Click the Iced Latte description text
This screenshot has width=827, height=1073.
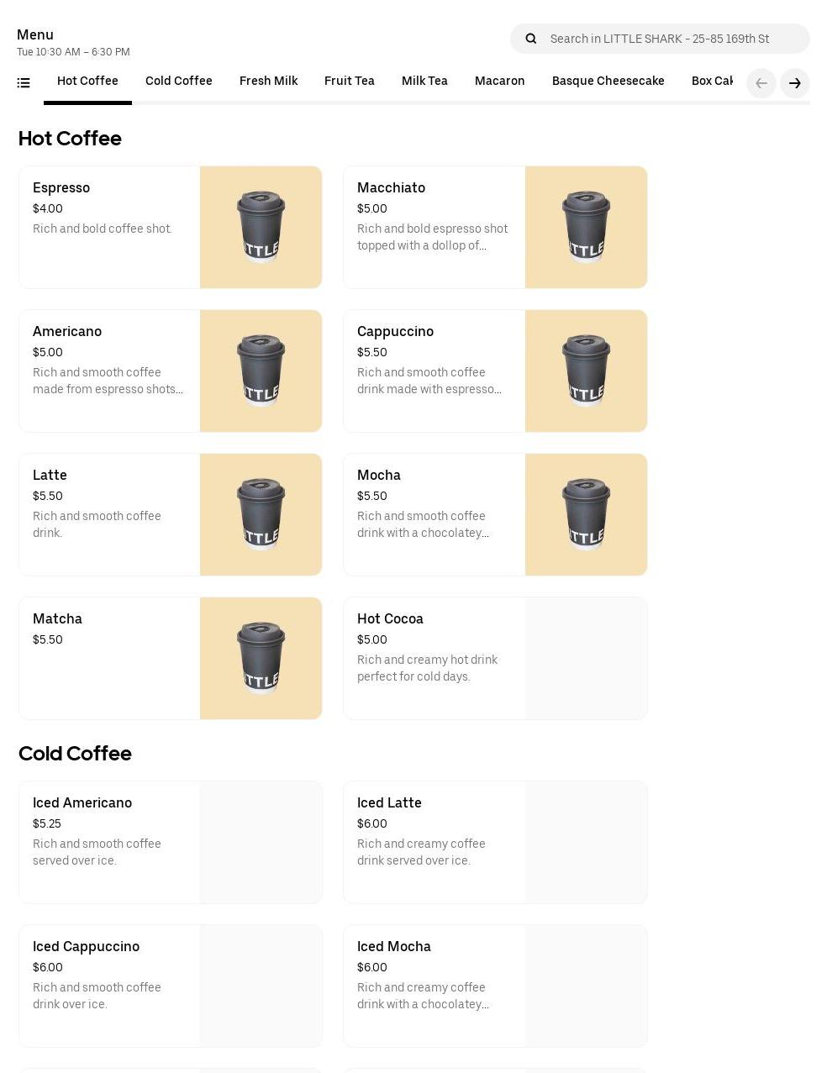tap(421, 853)
